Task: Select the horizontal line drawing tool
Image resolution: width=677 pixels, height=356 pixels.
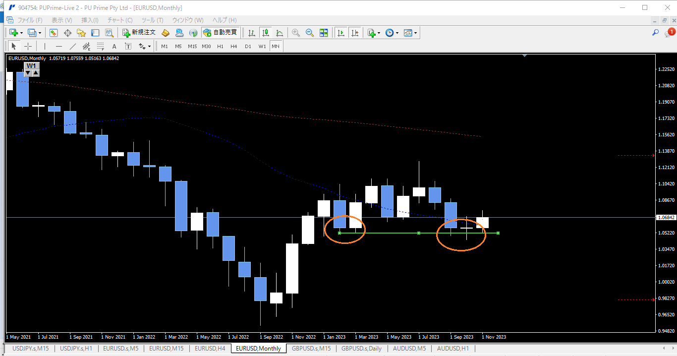Action: click(58, 46)
